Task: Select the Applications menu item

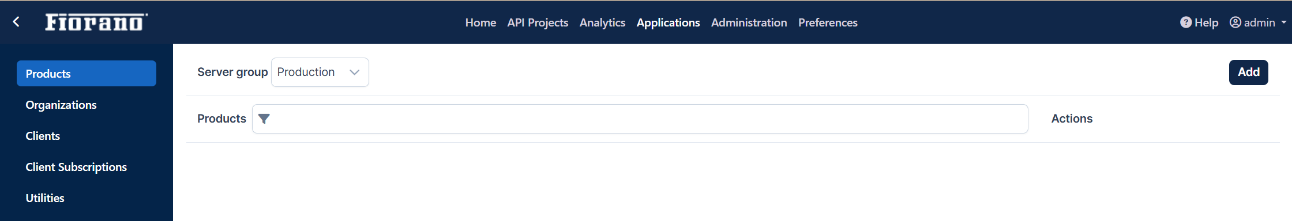Action: click(668, 22)
